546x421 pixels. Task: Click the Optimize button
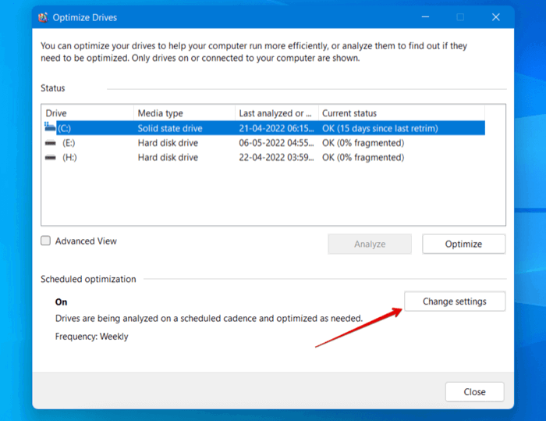pyautogui.click(x=463, y=244)
